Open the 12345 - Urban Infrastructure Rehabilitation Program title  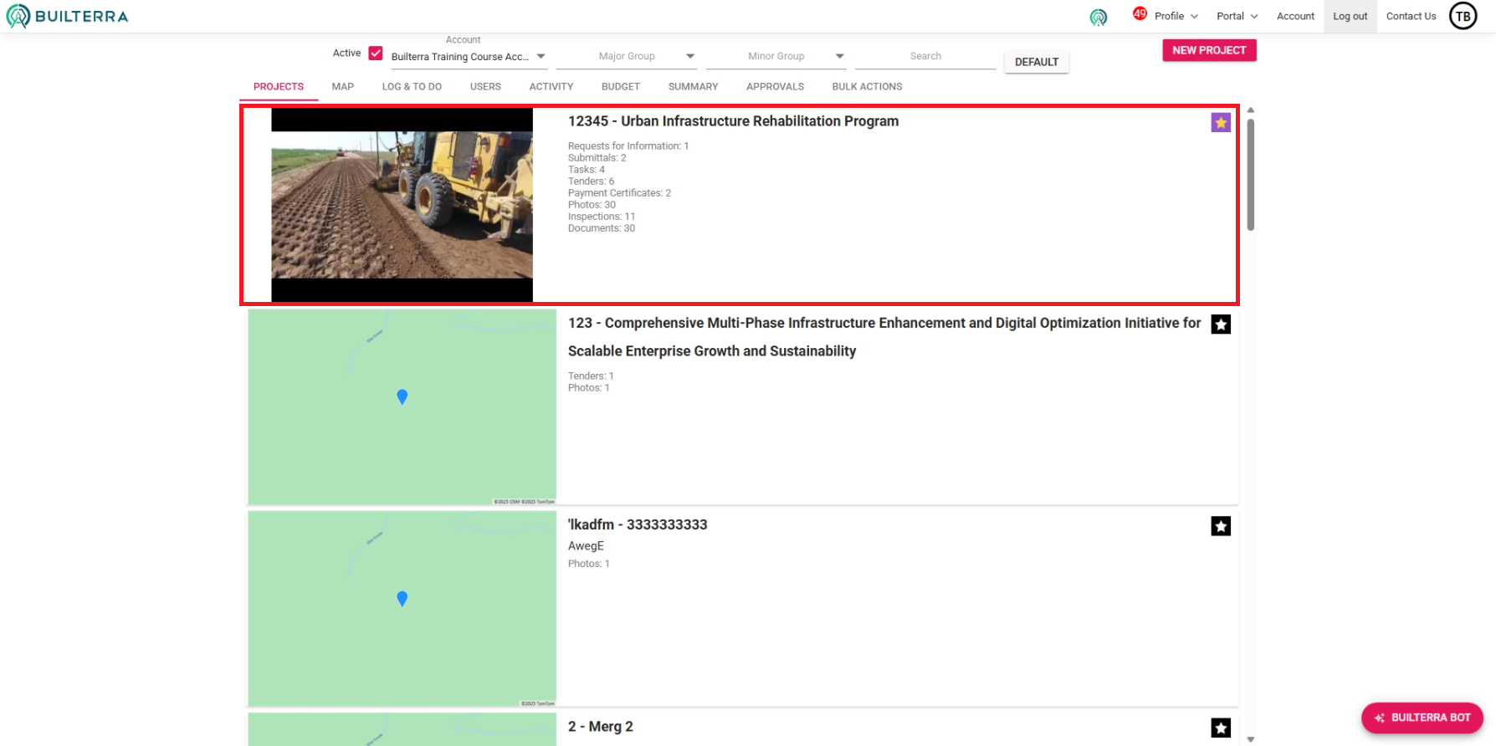(733, 121)
